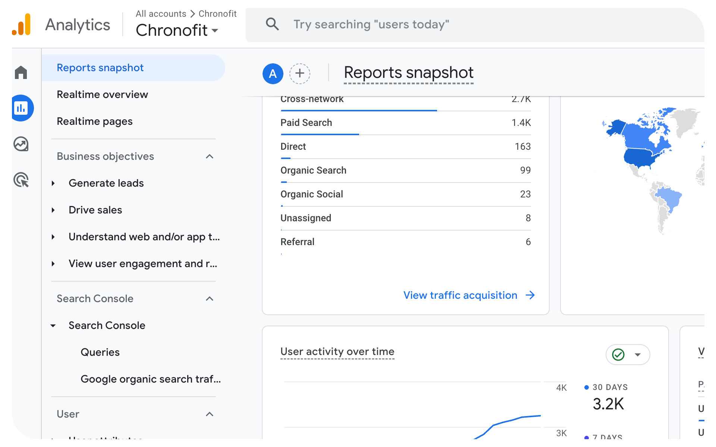Click the Paid Search blue bar
The image size is (716, 447).
tap(320, 134)
